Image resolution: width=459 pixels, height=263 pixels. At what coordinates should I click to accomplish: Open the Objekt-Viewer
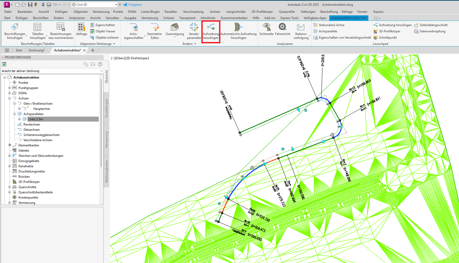click(103, 31)
